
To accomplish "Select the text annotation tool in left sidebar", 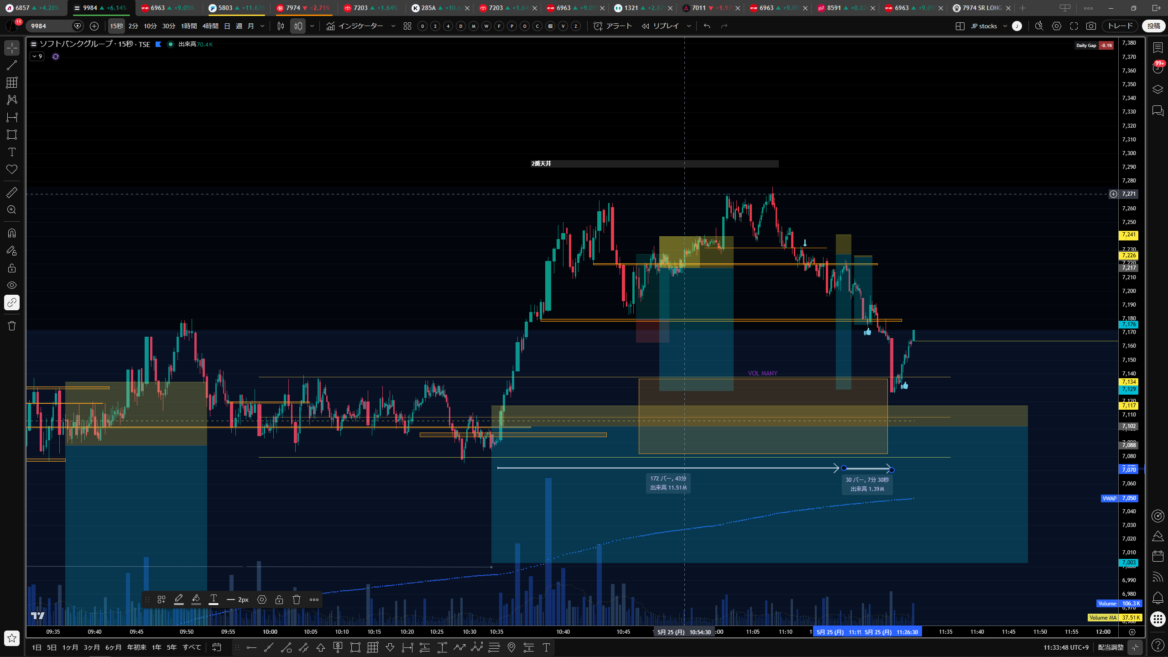I will [12, 152].
